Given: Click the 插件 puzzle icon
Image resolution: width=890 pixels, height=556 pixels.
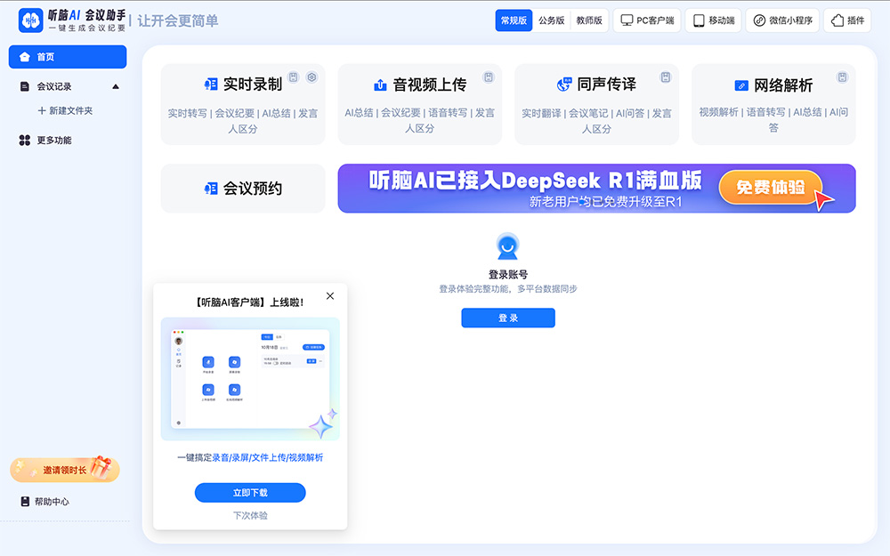Looking at the screenshot, I should [x=837, y=20].
